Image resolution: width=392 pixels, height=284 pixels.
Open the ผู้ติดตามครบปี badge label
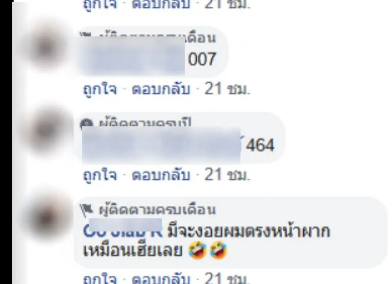tap(145, 124)
